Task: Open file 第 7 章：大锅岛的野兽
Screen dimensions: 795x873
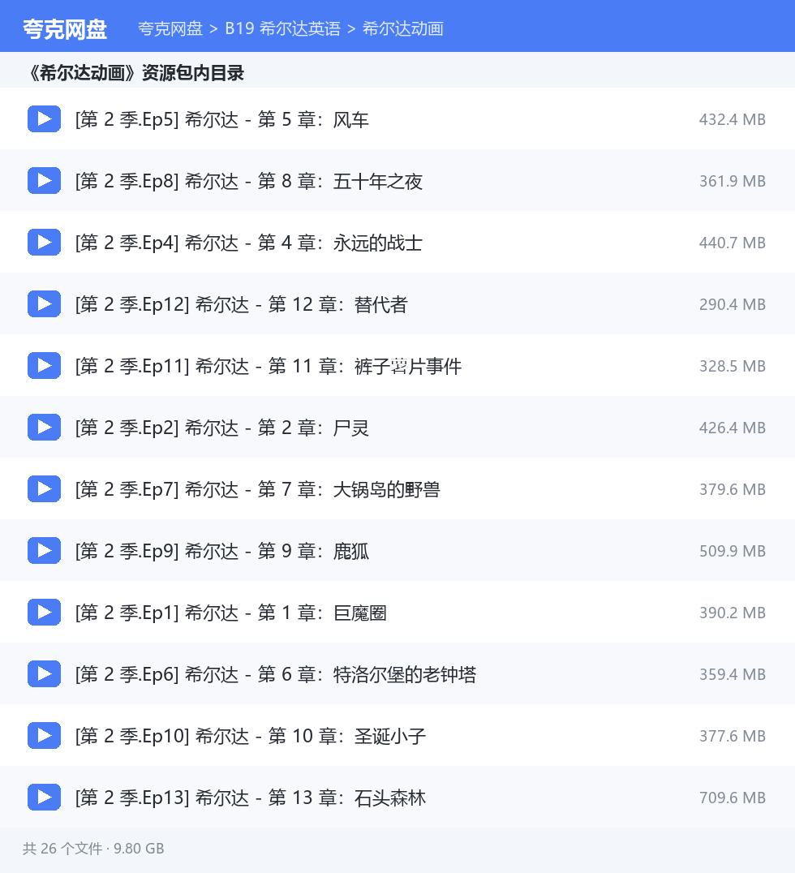Action: pyautogui.click(x=258, y=489)
